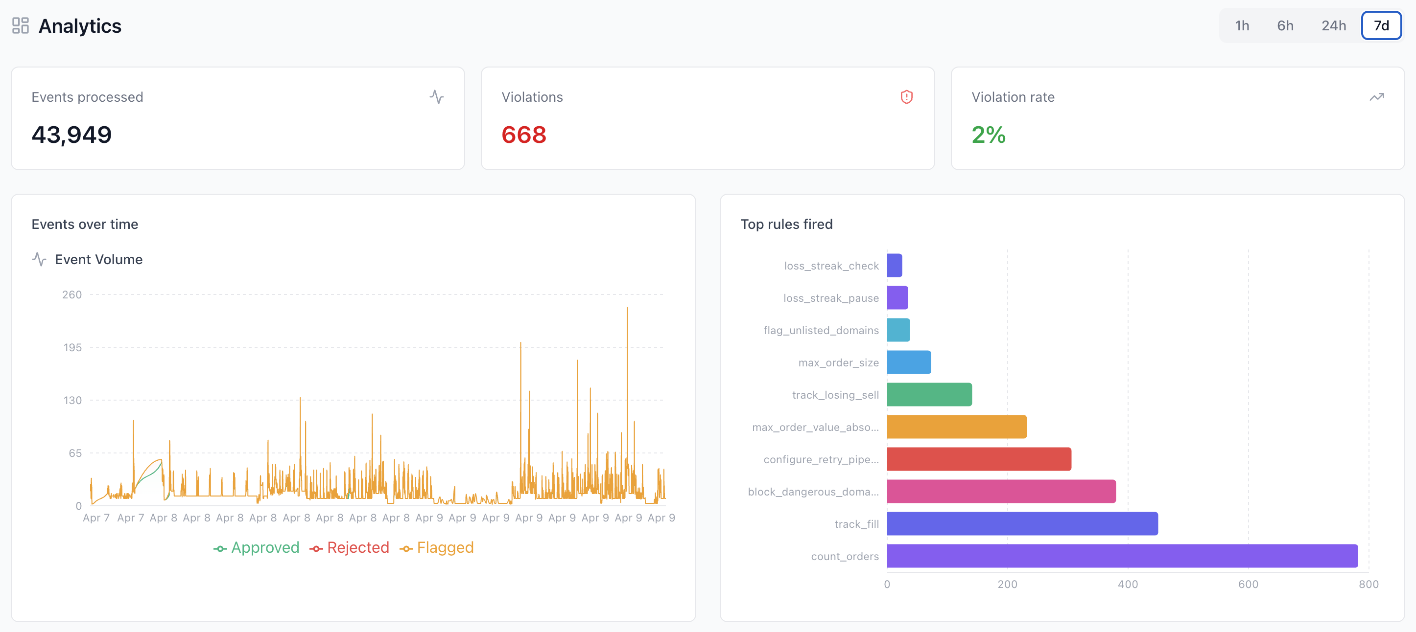Select the 1h time range
This screenshot has width=1416, height=632.
click(1242, 25)
